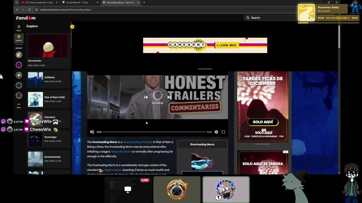Viewport: 362px width, 203px height.
Task: Click the browser forward arrow
Action: pos(23,10)
